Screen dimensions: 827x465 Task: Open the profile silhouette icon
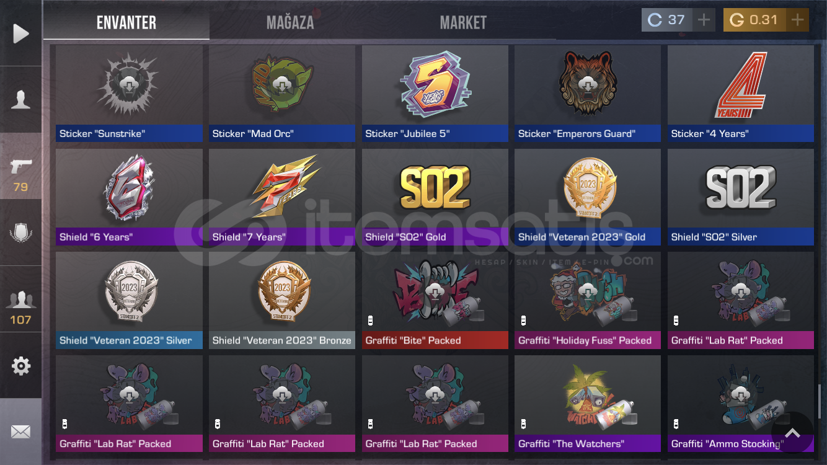point(21,99)
